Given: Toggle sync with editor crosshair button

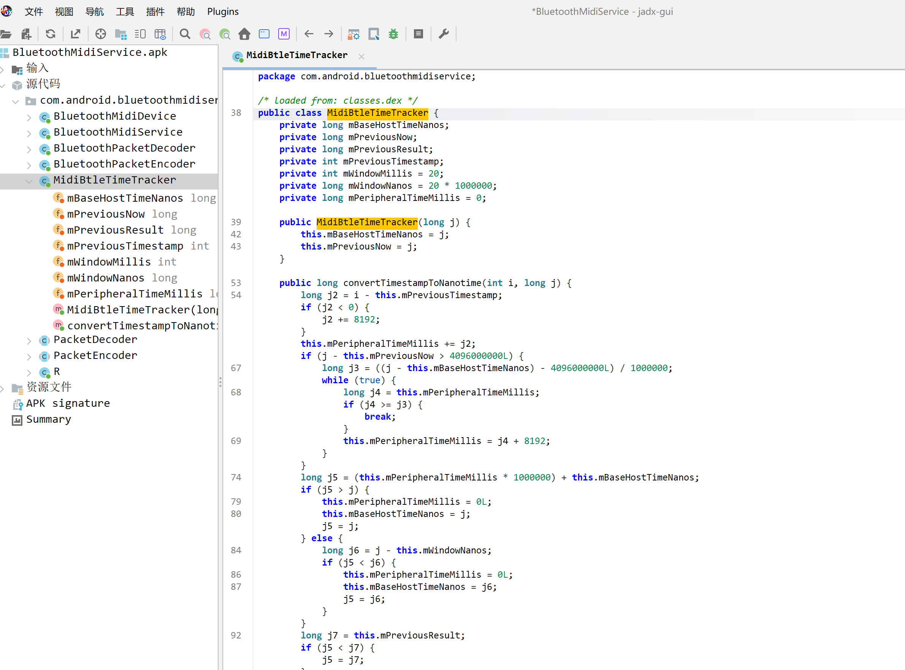Looking at the screenshot, I should 100,34.
